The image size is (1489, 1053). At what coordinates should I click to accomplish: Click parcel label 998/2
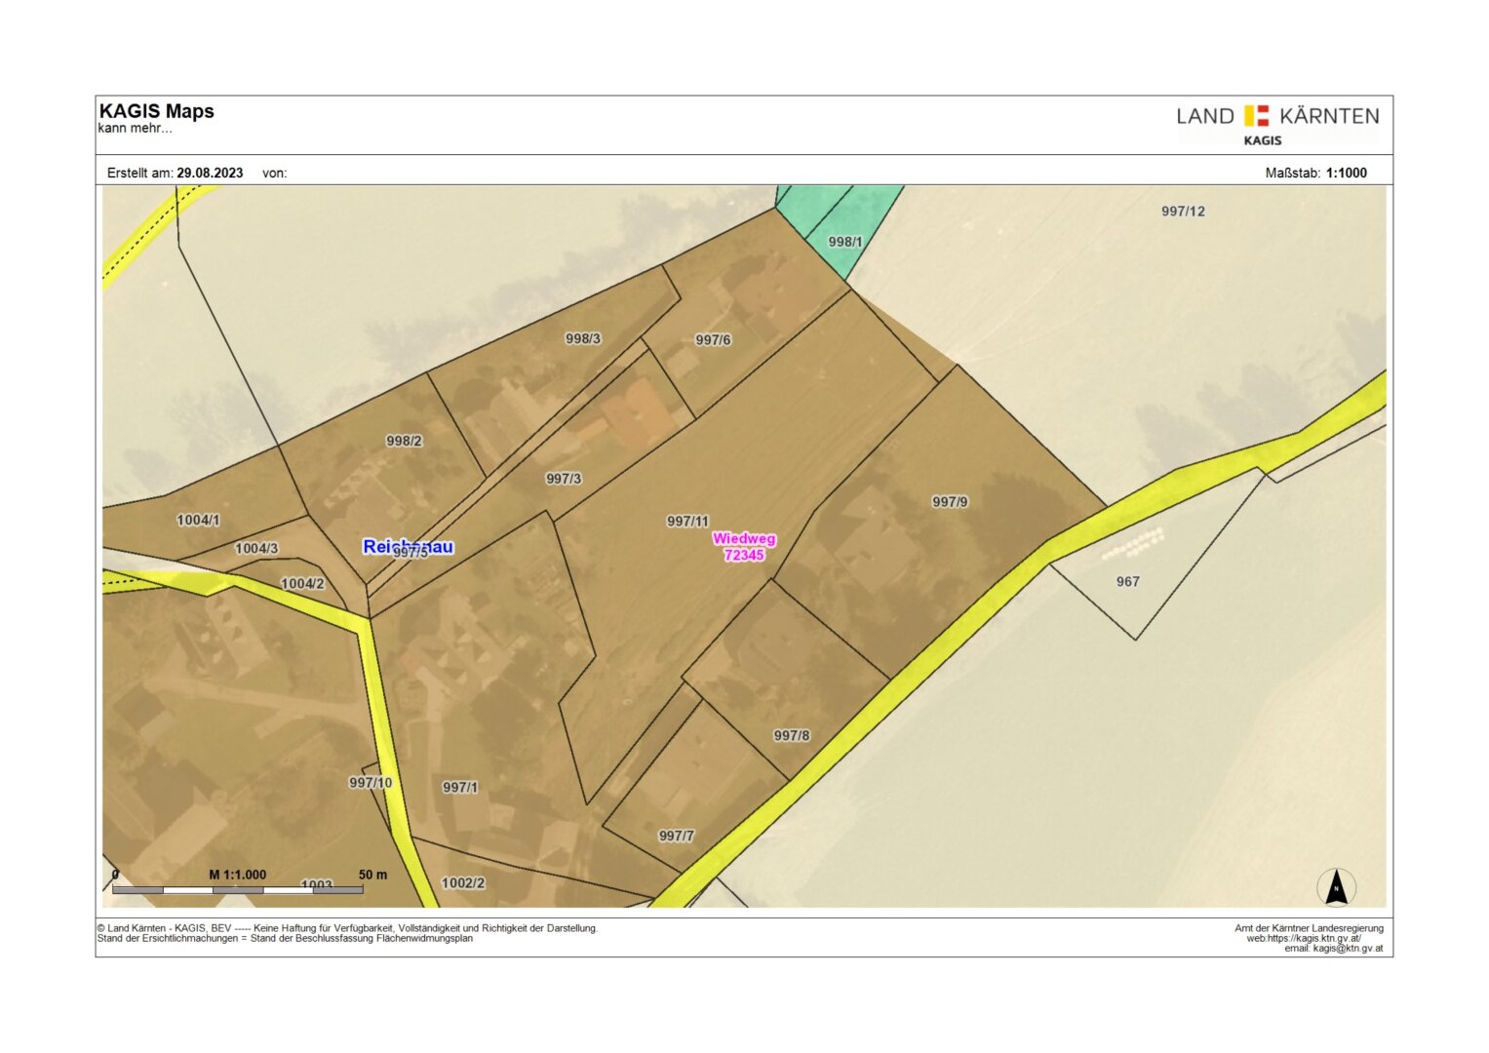coord(404,442)
